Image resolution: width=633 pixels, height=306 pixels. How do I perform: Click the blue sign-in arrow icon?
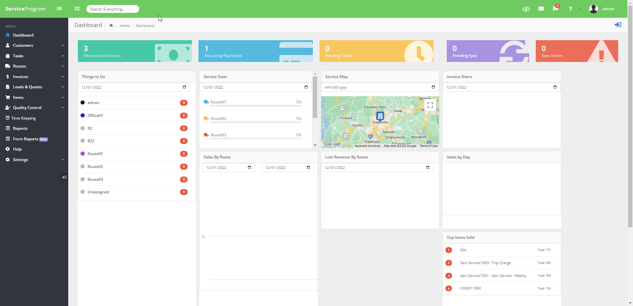tap(618, 25)
